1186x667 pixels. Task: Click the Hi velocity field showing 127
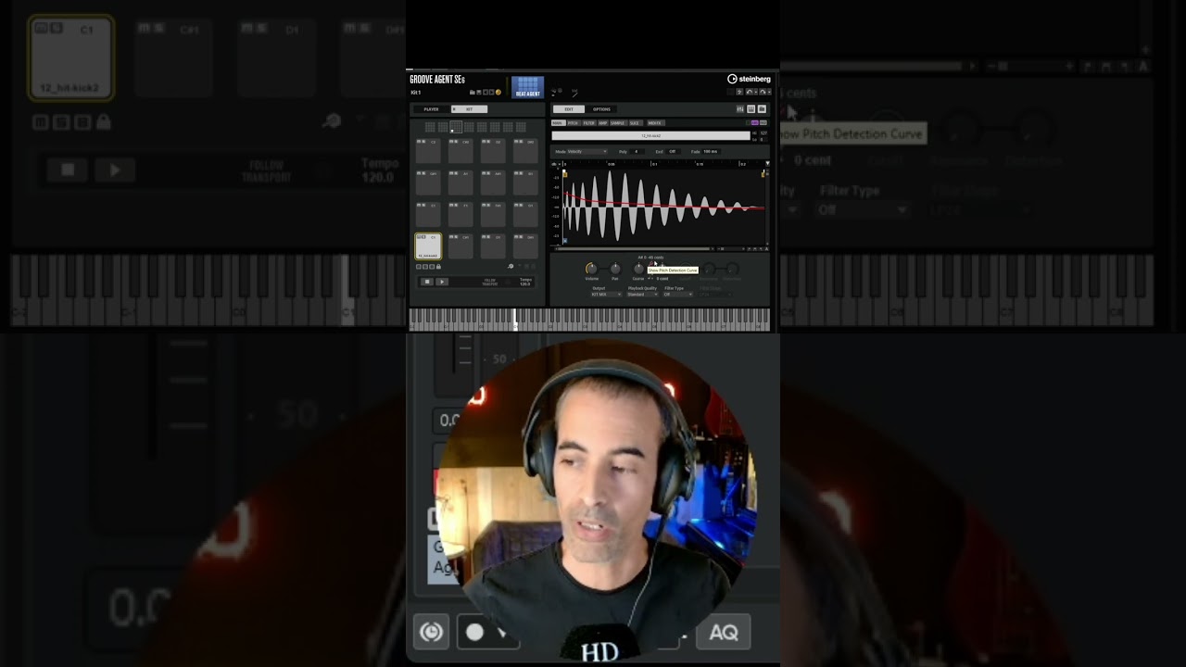(x=763, y=132)
